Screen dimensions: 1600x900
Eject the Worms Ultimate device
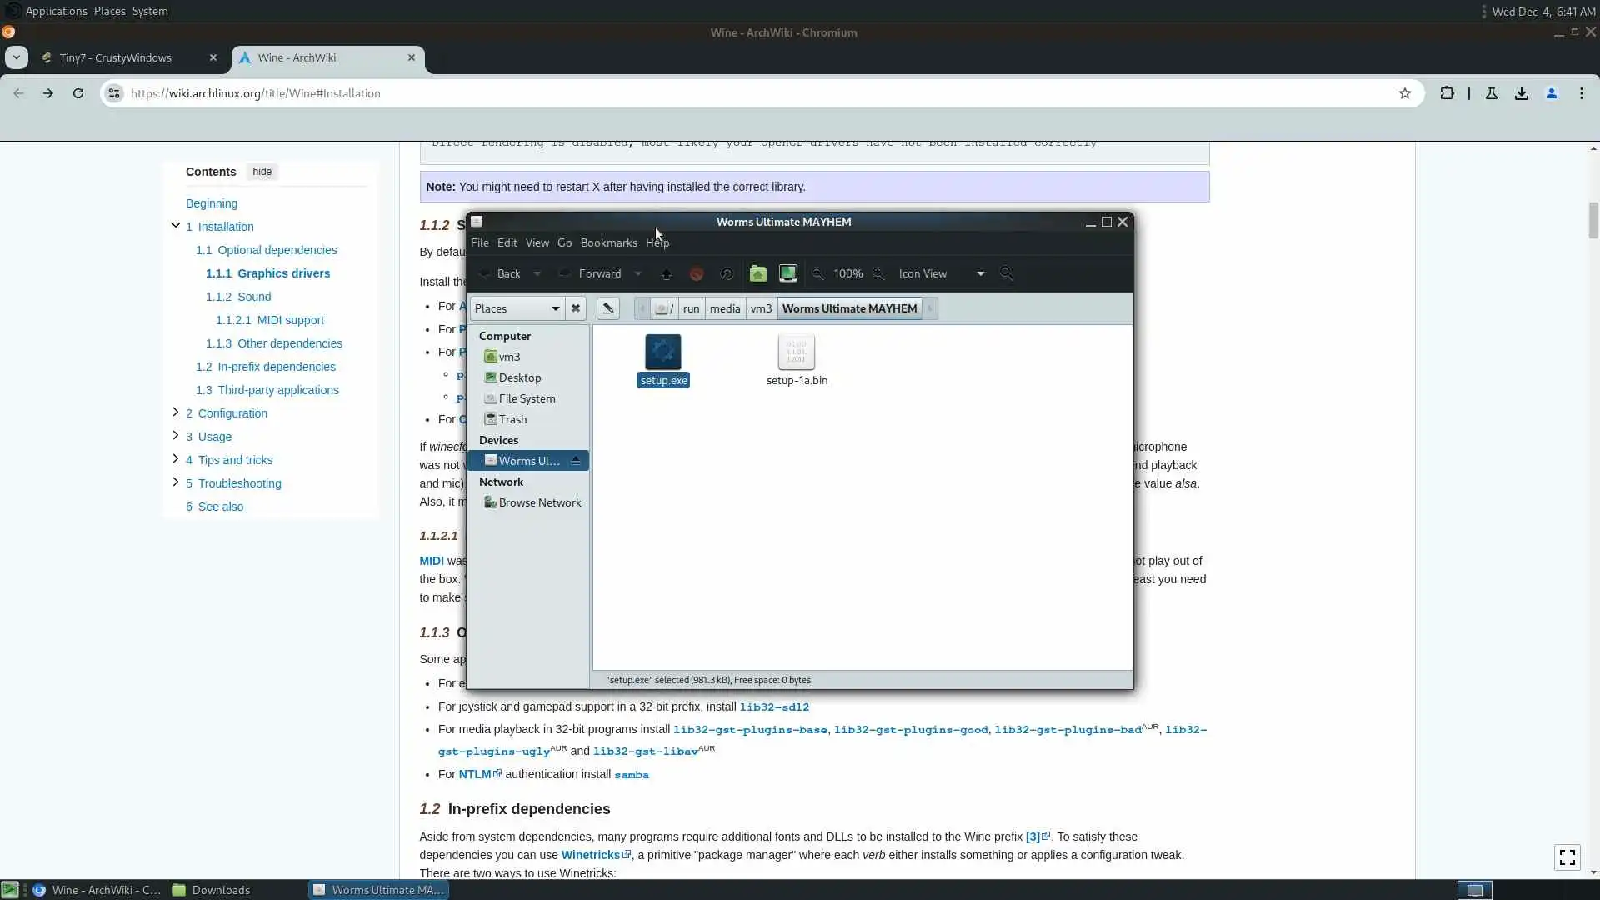575,461
